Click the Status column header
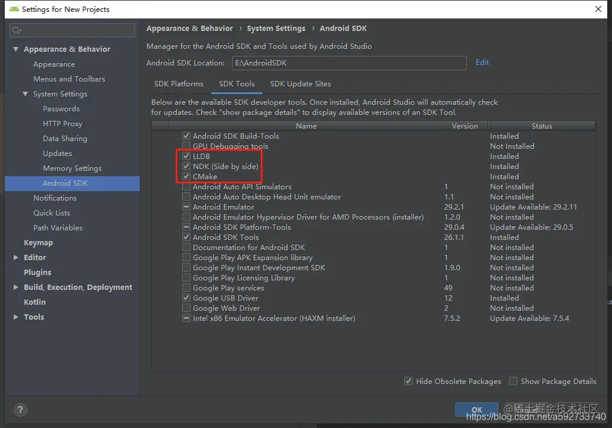612x428 pixels. click(542, 126)
